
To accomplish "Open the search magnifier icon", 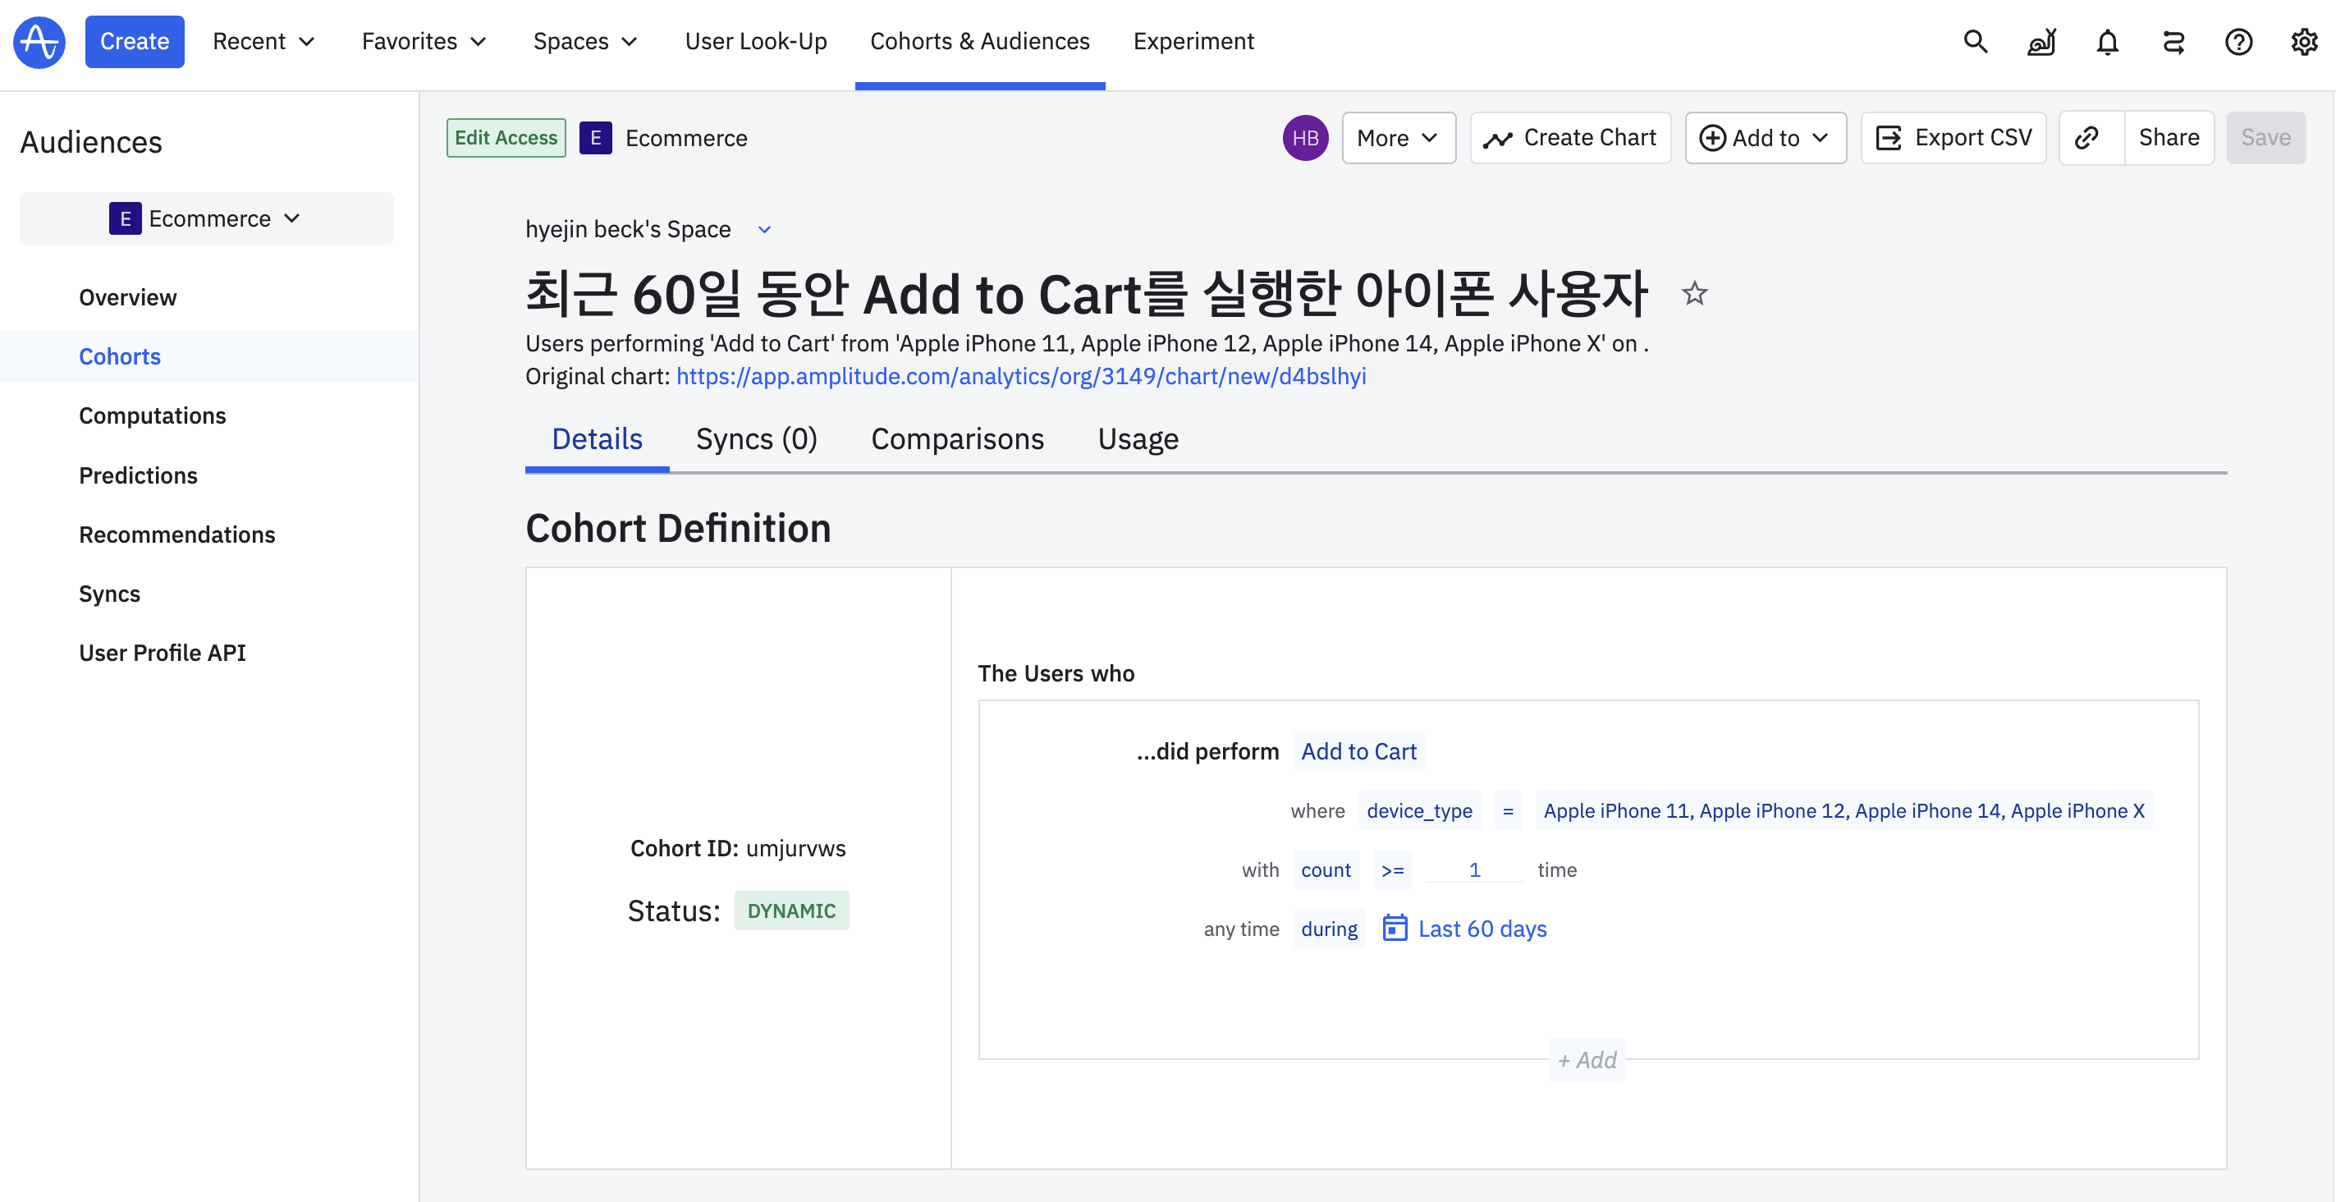I will (x=1975, y=42).
